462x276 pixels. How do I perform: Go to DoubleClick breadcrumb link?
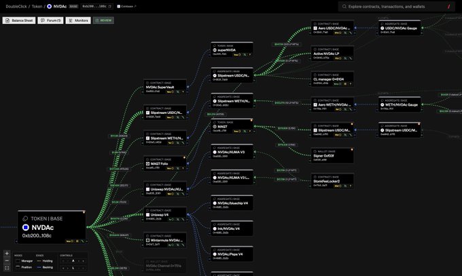point(16,7)
